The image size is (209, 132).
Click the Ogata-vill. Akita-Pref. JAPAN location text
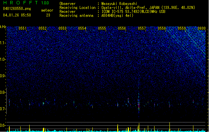click(148, 8)
